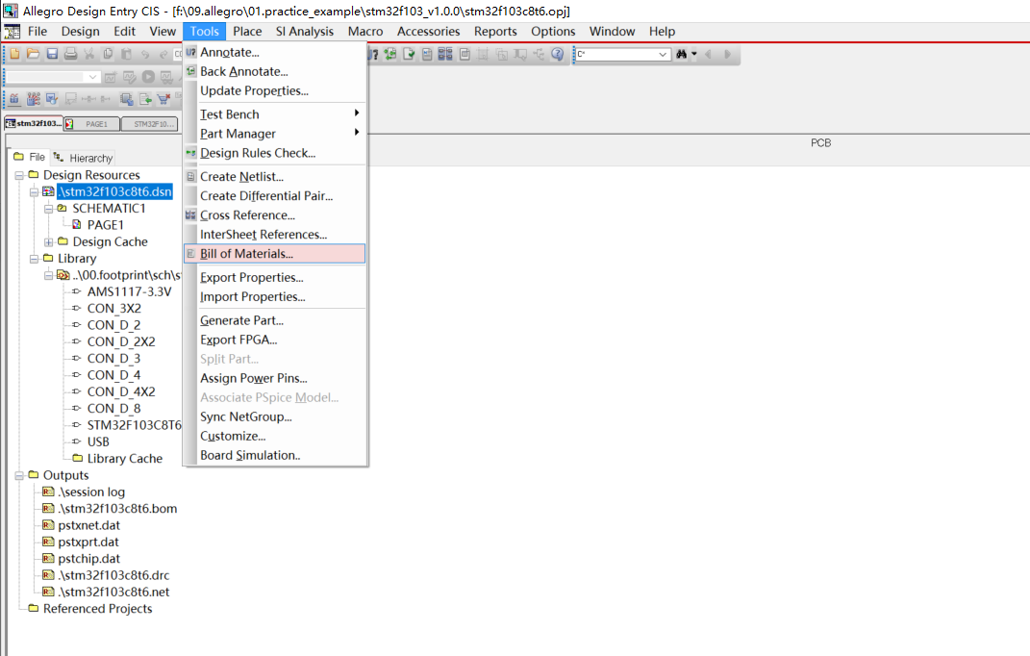The height and width of the screenshot is (656, 1030).
Task: Select stm32f103c8t6.bom output file
Action: coord(117,509)
